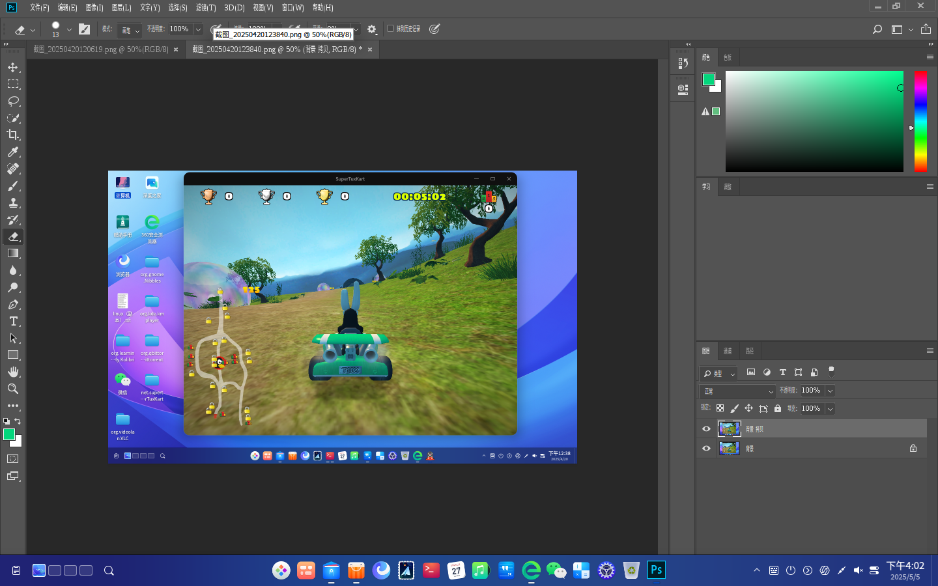Select the Crop tool
Image resolution: width=938 pixels, height=586 pixels.
tap(13, 135)
